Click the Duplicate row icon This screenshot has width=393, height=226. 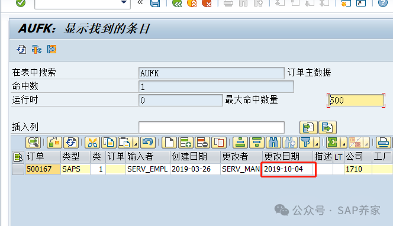[x=219, y=143]
